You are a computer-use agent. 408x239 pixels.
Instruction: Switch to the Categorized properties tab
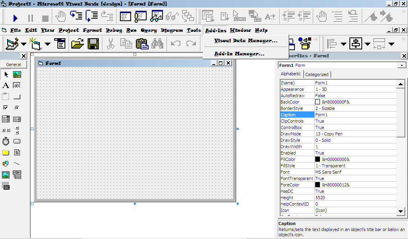click(317, 74)
